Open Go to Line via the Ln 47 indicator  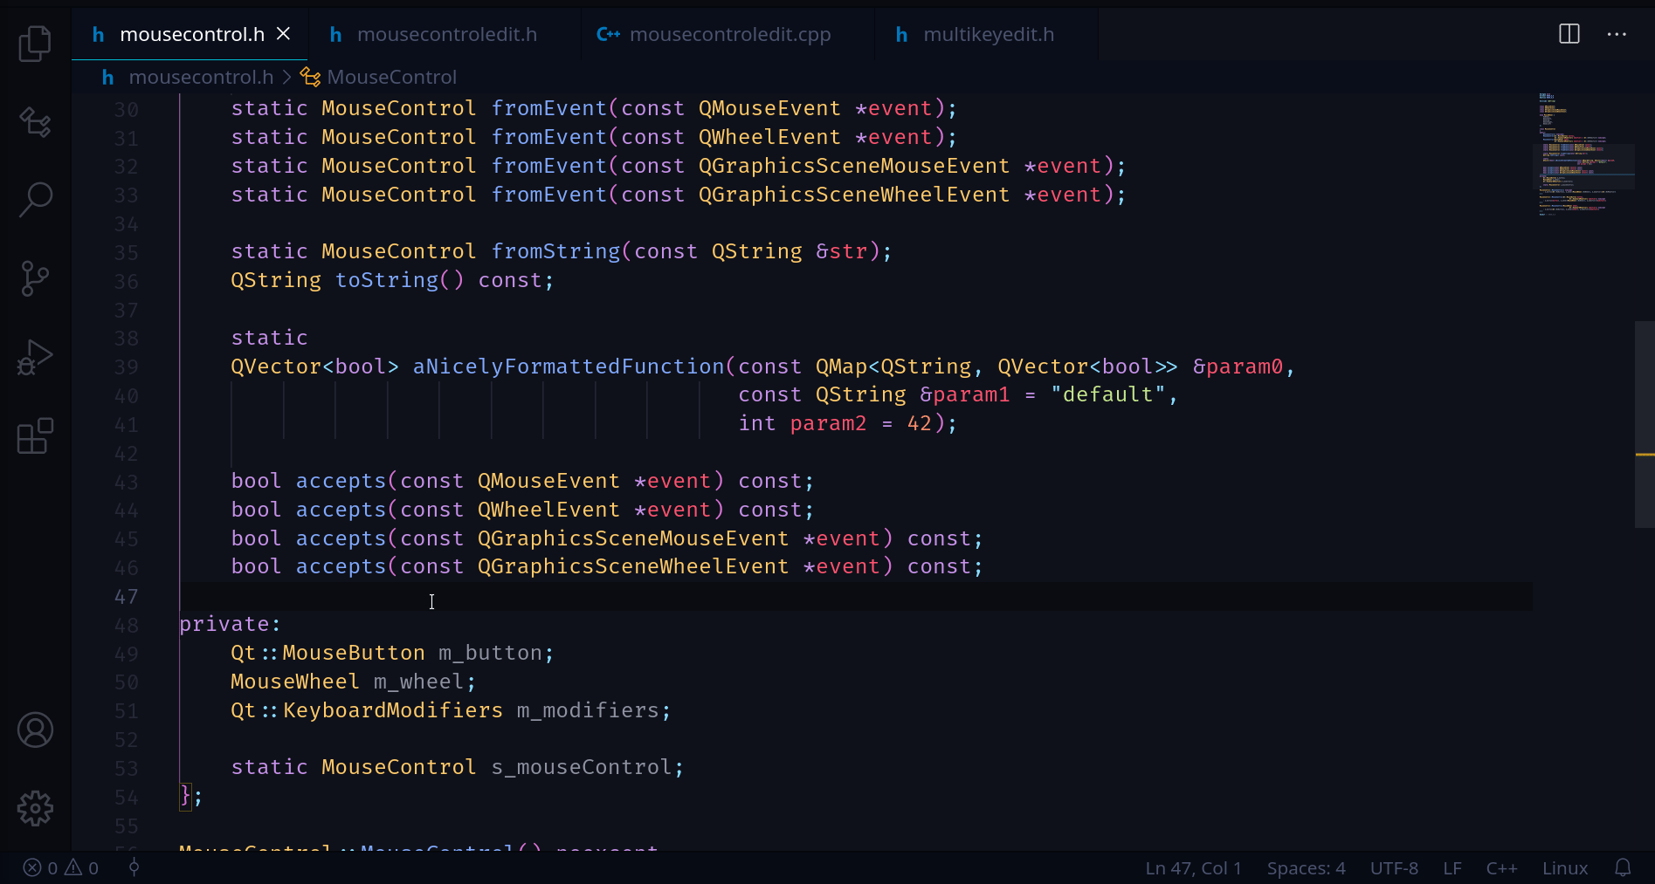click(x=1193, y=867)
